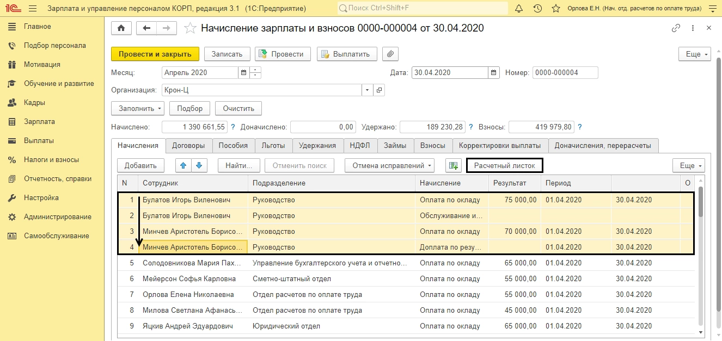
Task: Open Организация dropdown list
Action: pyautogui.click(x=367, y=90)
